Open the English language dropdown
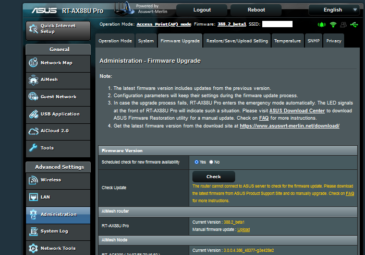Image resolution: width=365 pixels, height=255 pixels. 334,10
